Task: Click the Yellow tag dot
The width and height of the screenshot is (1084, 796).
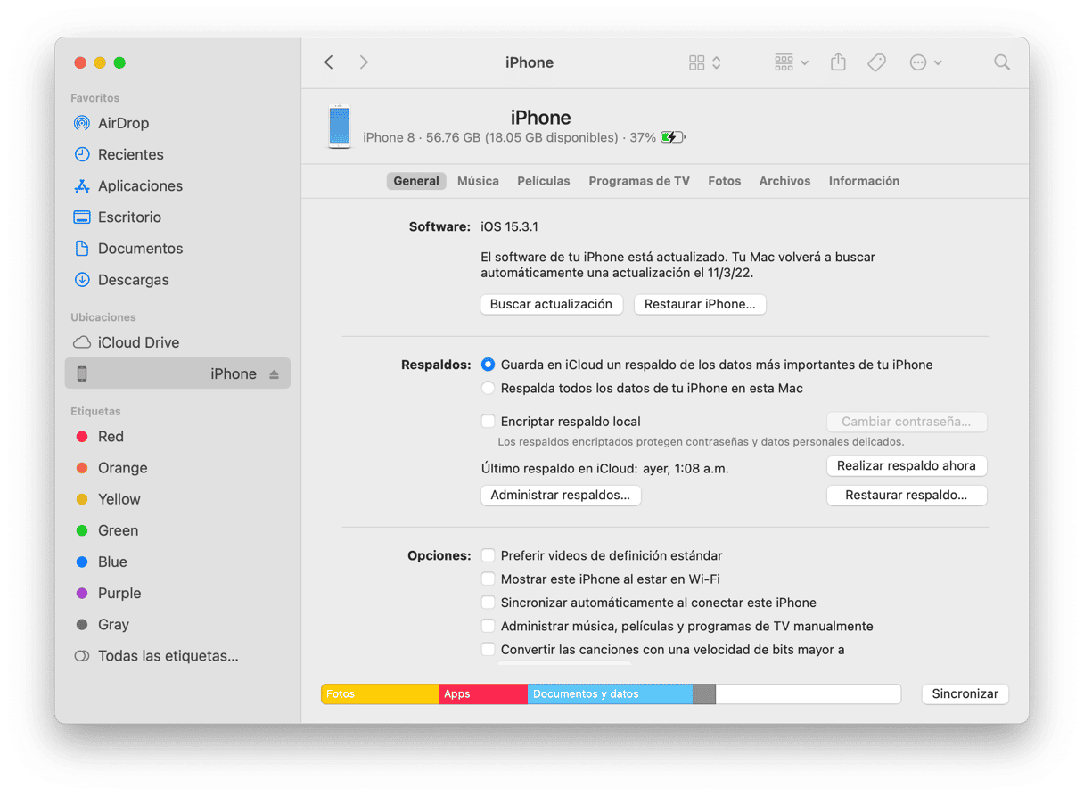Action: [x=82, y=499]
